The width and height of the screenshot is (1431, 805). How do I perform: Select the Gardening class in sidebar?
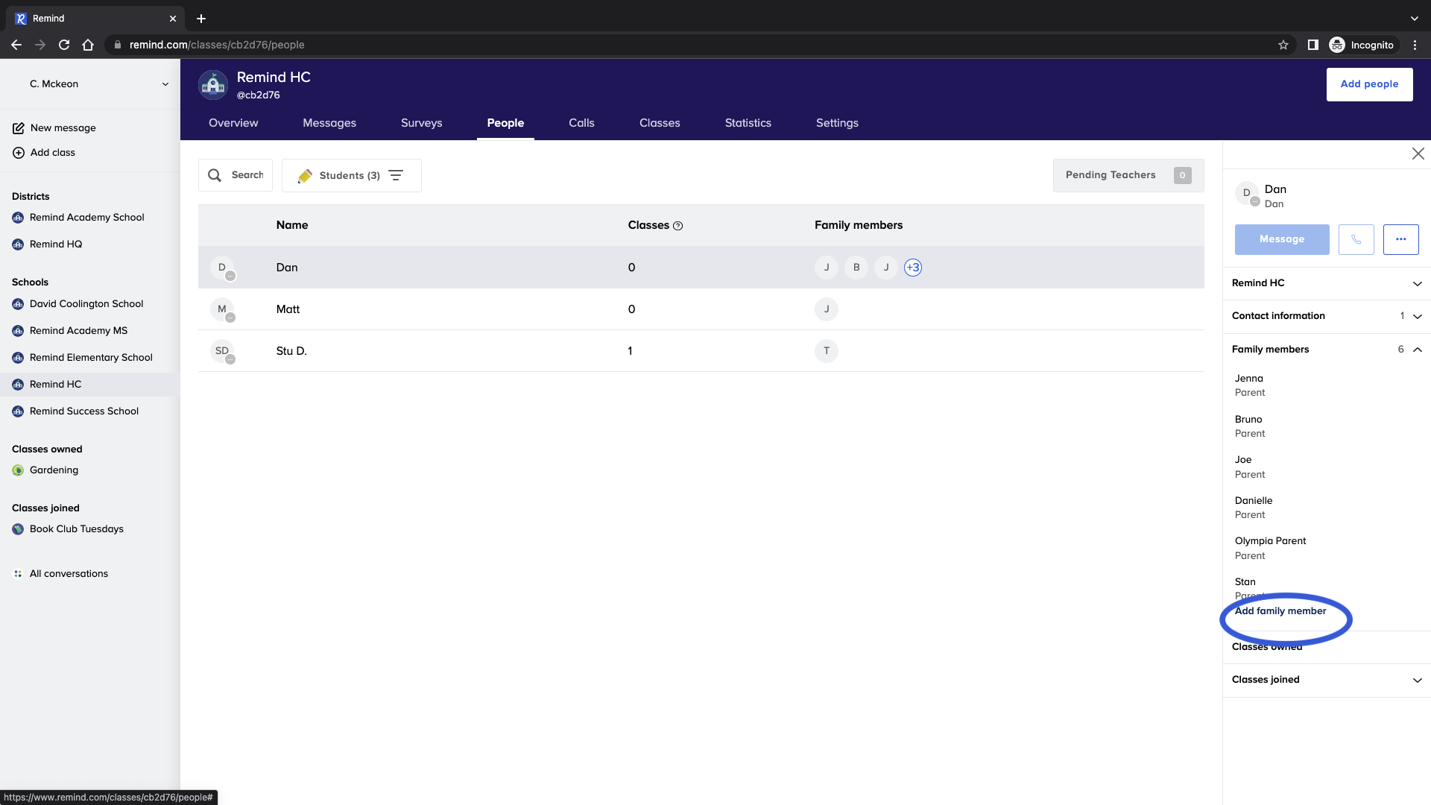tap(54, 470)
